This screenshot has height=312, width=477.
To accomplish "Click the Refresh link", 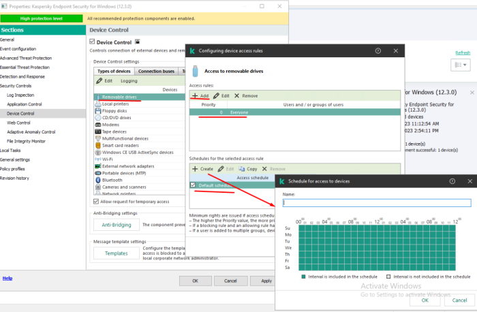I will 463,52.
